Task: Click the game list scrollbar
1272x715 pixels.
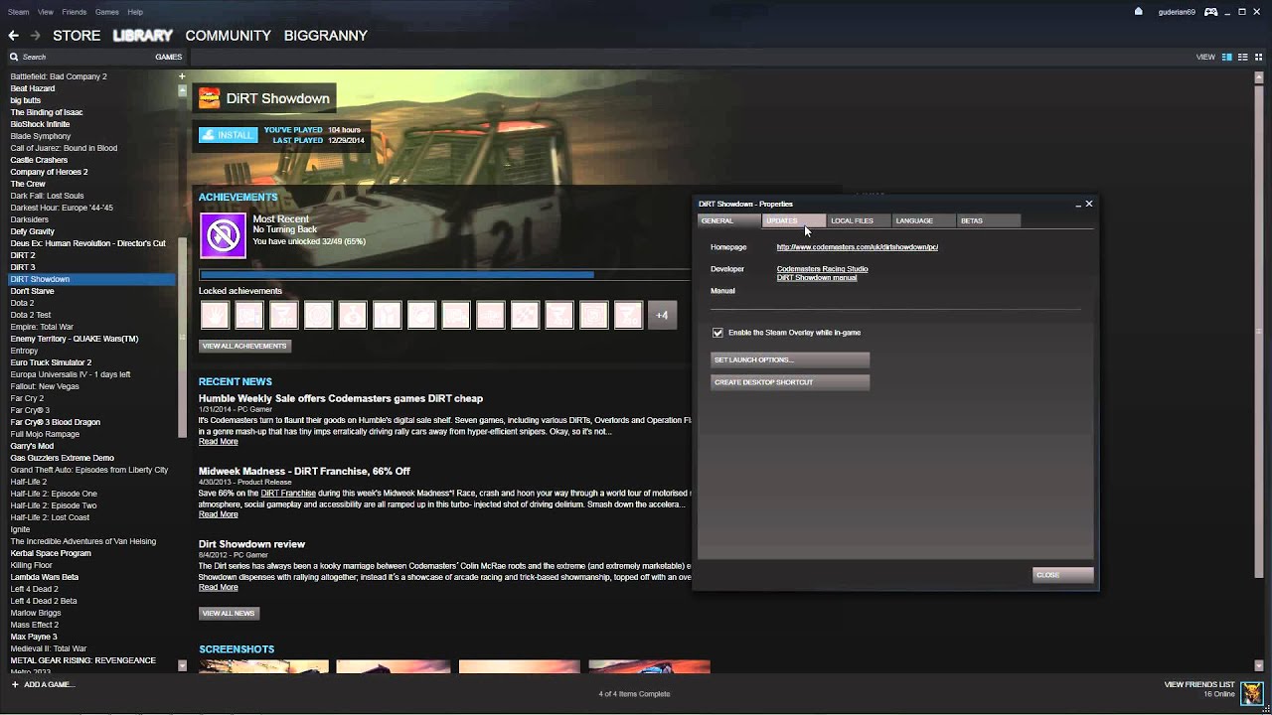Action: tap(182, 338)
